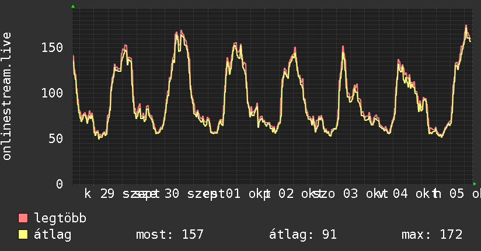481x251 pixels.
Task: Select the átlag legend label beside yellow swatch
Action: tap(53, 235)
